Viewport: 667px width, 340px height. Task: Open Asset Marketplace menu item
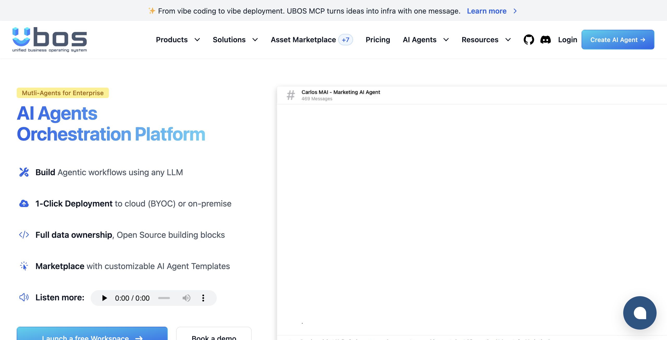click(303, 40)
